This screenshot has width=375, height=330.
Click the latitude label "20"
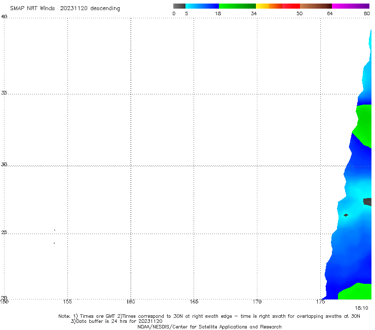click(x=4, y=298)
